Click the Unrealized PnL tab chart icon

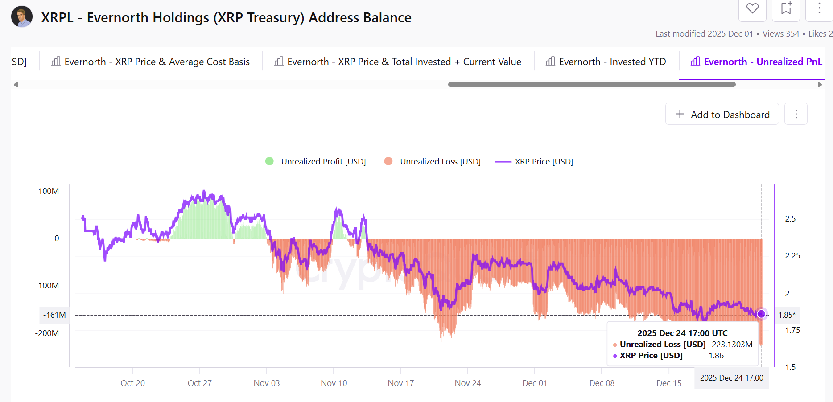click(x=695, y=62)
